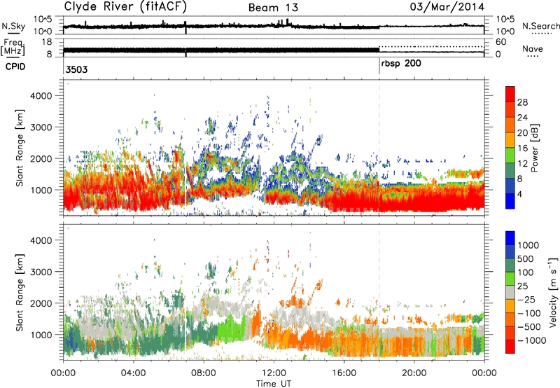
Task: Click the '00:00' tick at left of time axis
Action: pos(63,373)
